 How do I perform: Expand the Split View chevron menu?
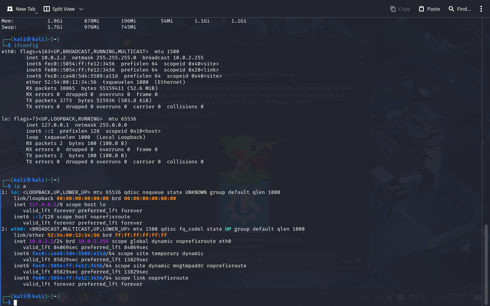[x=81, y=9]
